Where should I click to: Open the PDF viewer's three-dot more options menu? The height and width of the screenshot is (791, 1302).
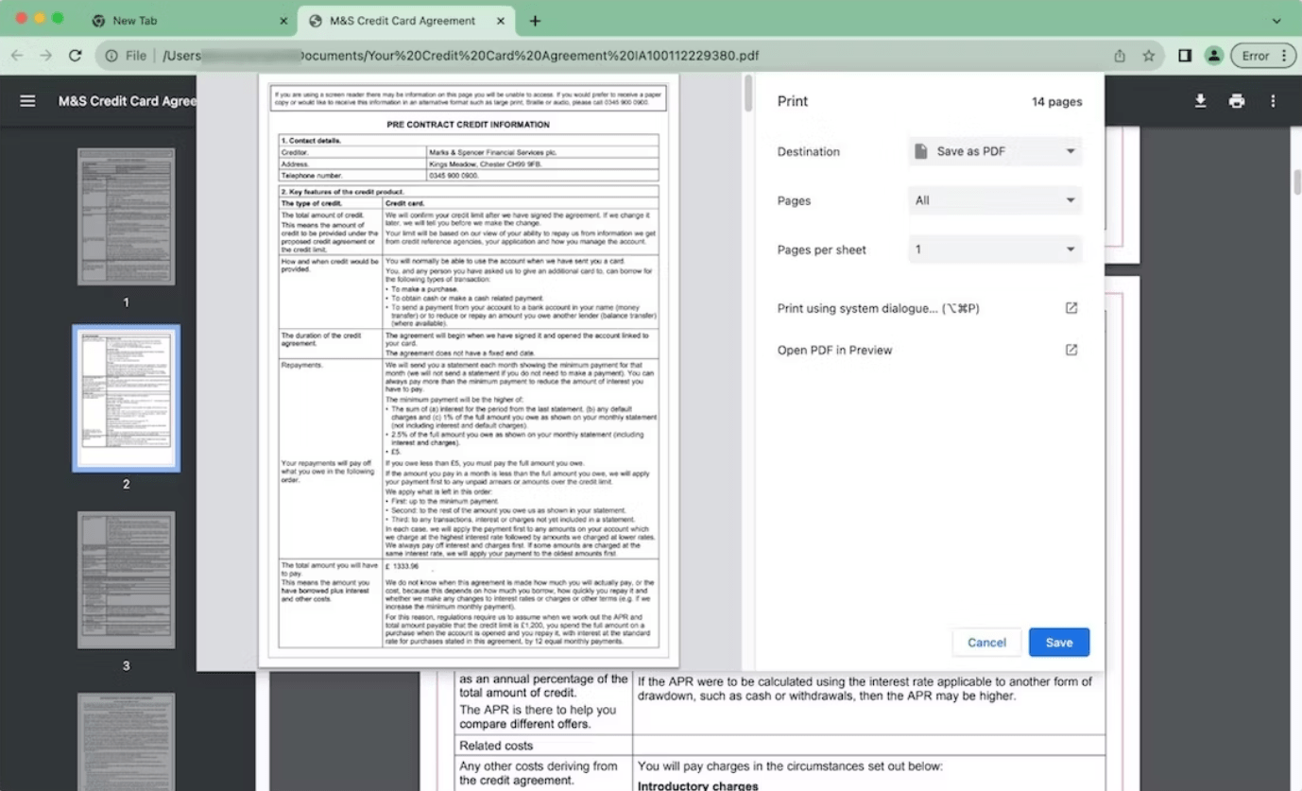pyautogui.click(x=1273, y=101)
